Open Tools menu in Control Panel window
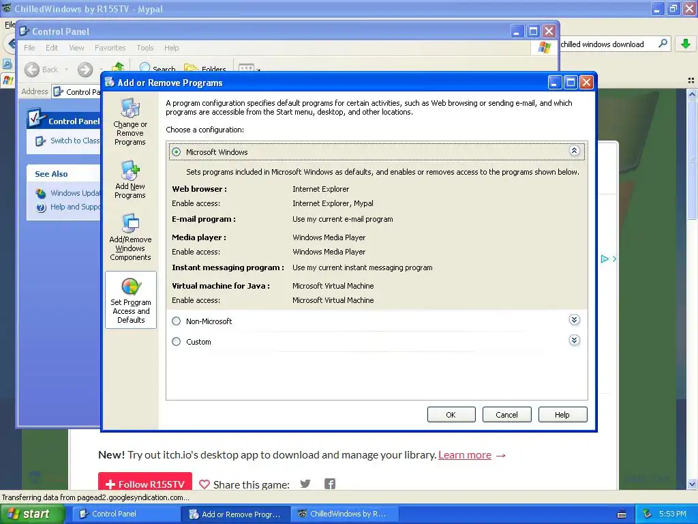This screenshot has height=524, width=698. pos(145,48)
